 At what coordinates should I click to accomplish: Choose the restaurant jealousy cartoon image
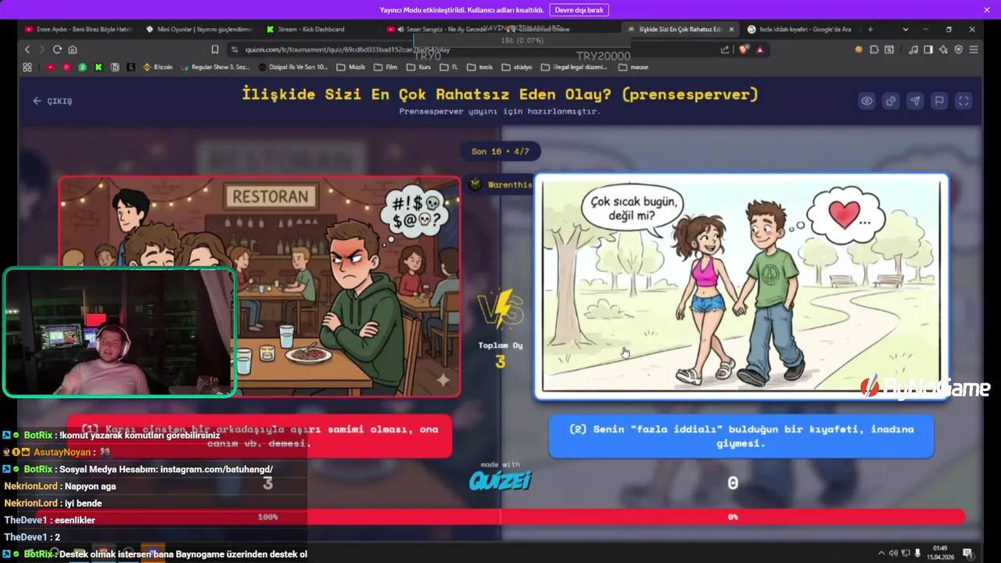[260, 286]
